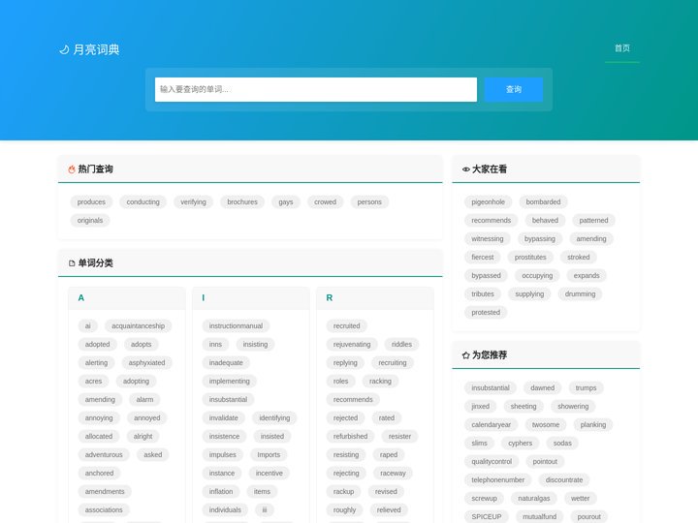Open the 首页 navigation tab
This screenshot has width=698, height=523.
click(x=622, y=48)
